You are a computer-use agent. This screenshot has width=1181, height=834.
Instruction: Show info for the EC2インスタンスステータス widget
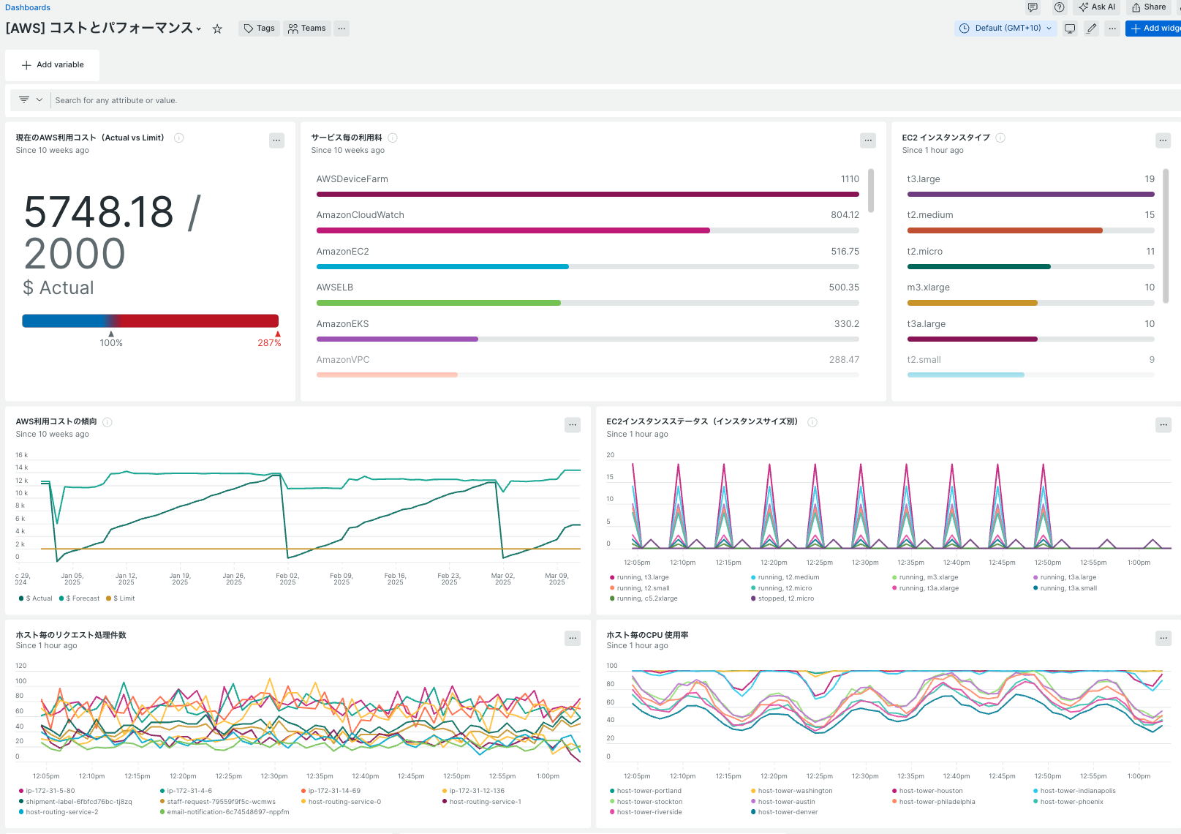(812, 422)
